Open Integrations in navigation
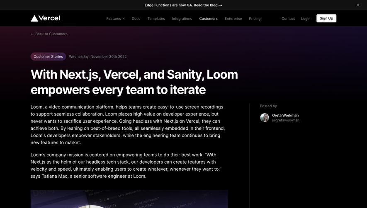 [x=182, y=19]
